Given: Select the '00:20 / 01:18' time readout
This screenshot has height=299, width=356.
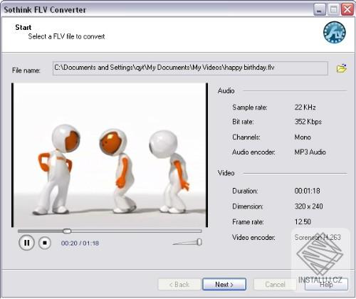Looking at the screenshot, I should point(80,243).
